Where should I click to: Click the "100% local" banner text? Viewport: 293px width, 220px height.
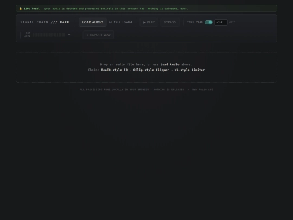tap(31, 8)
